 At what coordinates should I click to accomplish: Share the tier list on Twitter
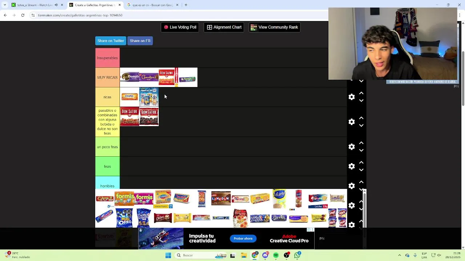(110, 41)
